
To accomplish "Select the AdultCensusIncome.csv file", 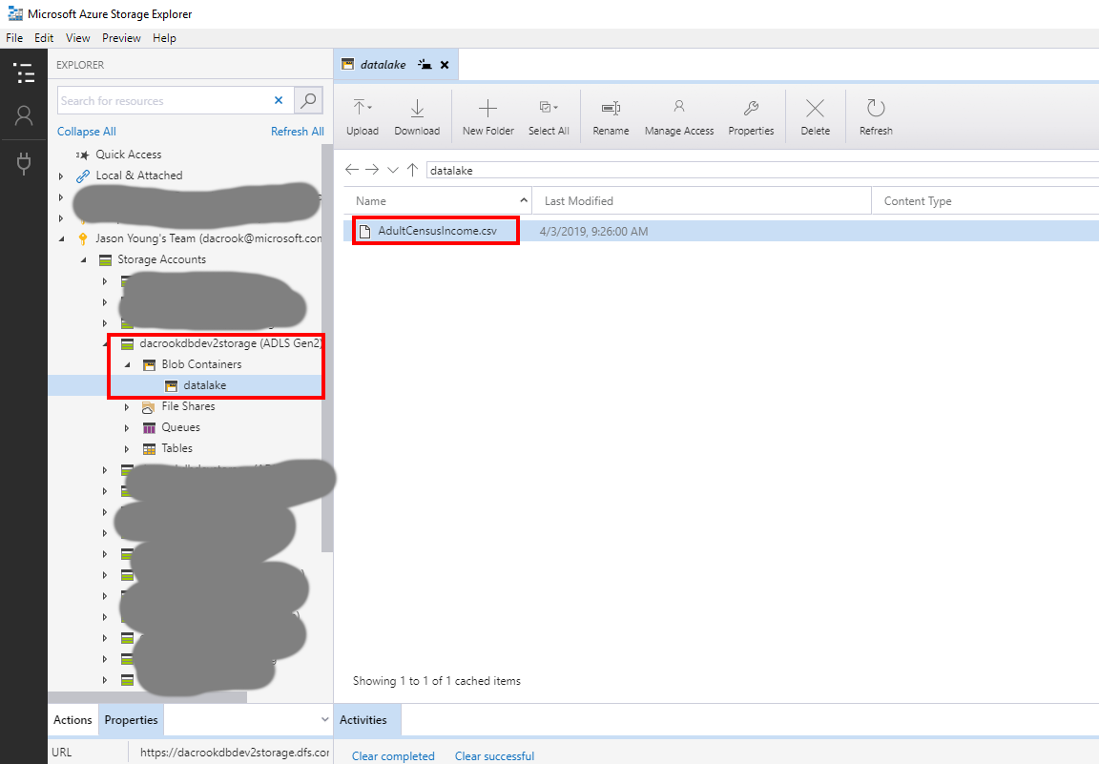I will pyautogui.click(x=437, y=231).
